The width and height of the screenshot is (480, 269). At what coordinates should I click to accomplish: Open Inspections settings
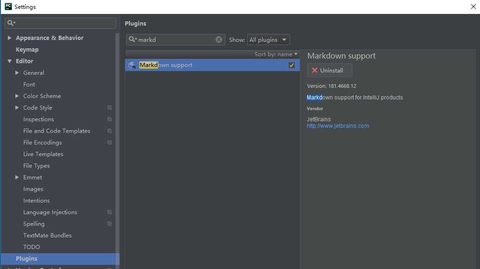tap(39, 119)
